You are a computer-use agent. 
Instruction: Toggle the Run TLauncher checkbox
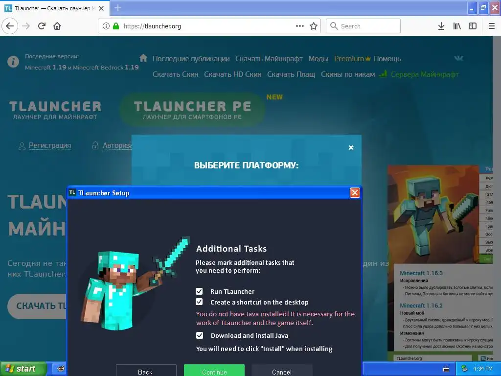tap(199, 291)
